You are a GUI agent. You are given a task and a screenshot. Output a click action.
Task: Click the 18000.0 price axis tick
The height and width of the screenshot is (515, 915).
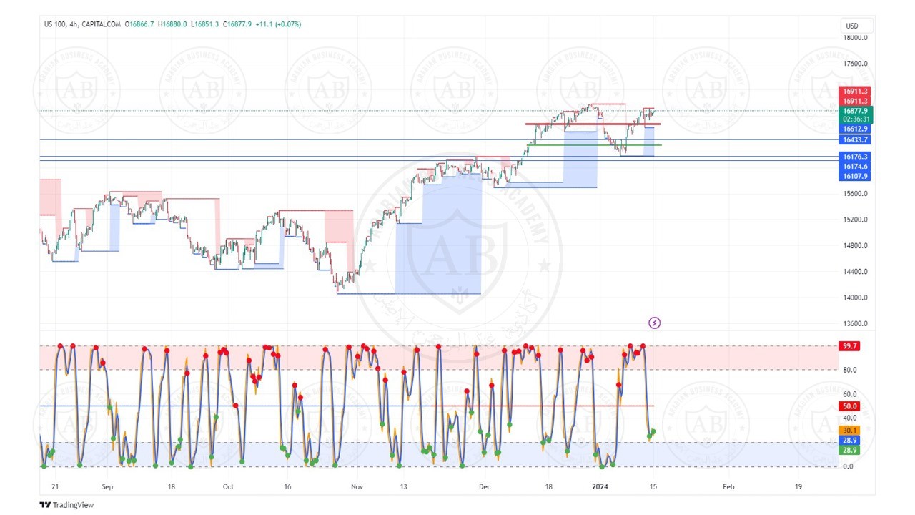[855, 38]
